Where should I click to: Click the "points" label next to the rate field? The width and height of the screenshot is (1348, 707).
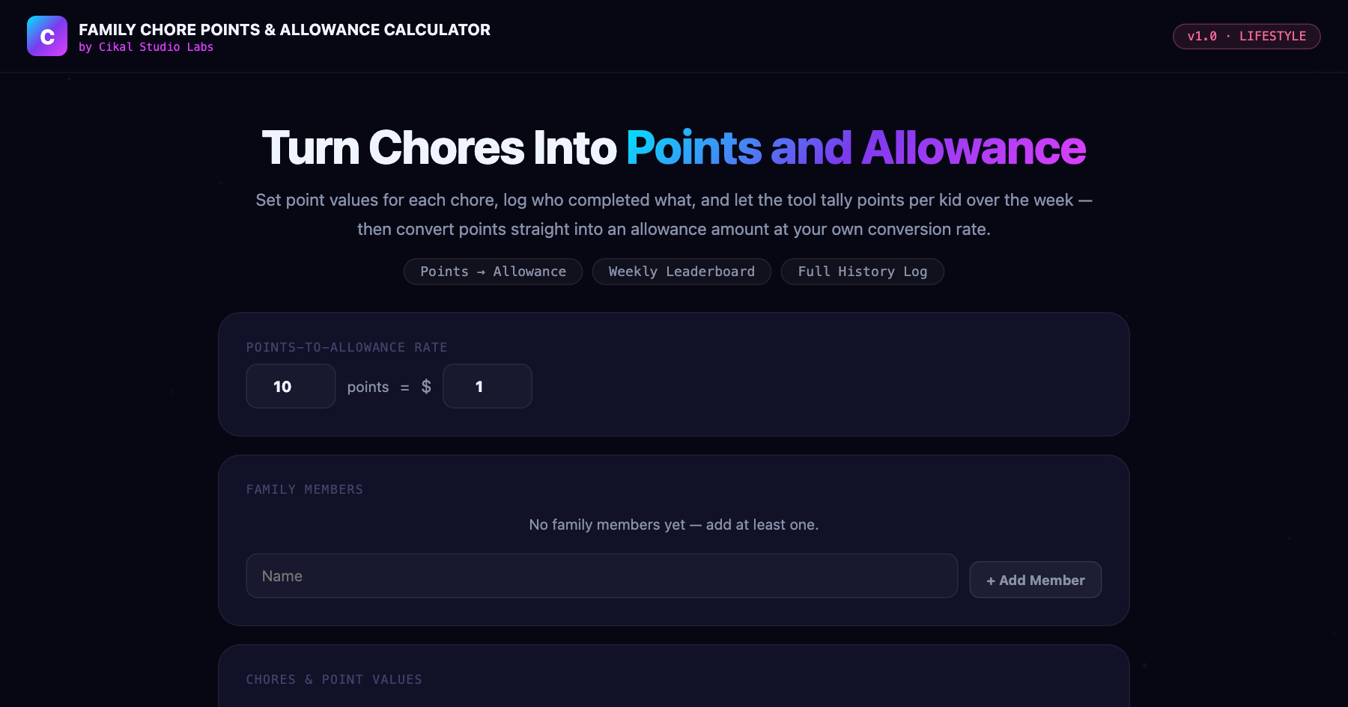pos(368,387)
